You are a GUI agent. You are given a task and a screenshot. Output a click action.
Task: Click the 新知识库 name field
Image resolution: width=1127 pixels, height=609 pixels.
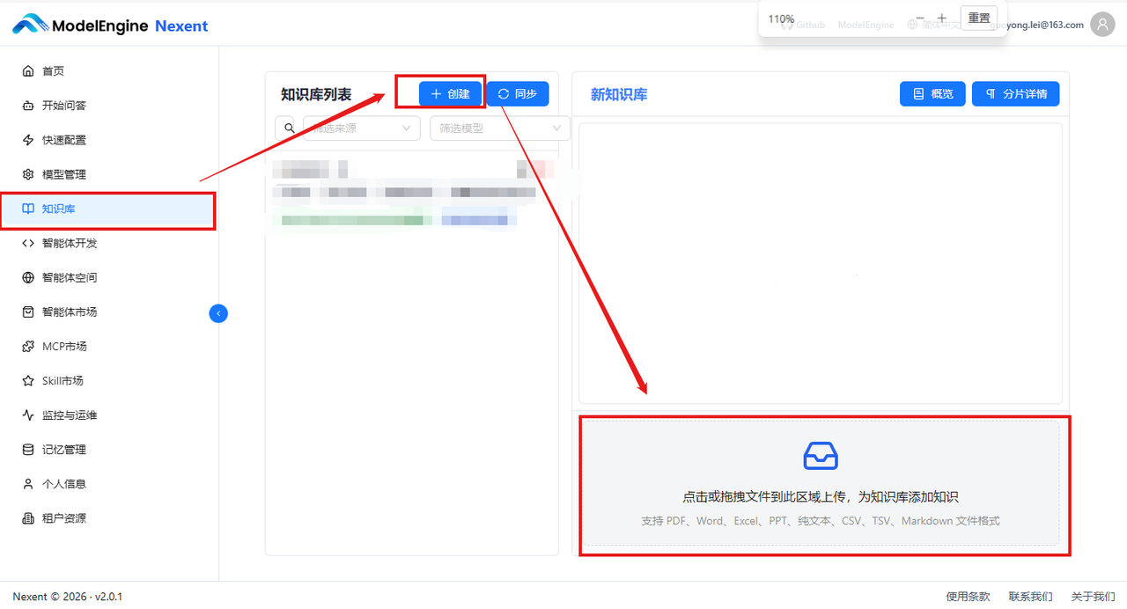tap(619, 94)
